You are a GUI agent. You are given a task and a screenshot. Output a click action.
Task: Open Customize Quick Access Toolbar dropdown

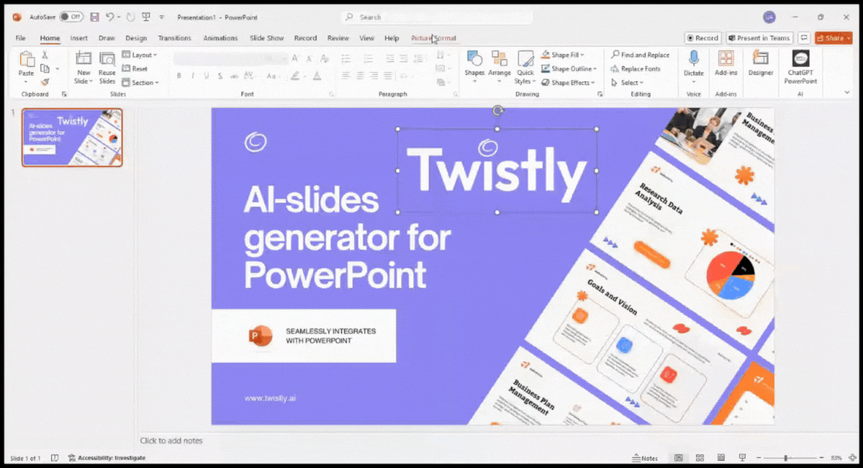click(x=162, y=17)
